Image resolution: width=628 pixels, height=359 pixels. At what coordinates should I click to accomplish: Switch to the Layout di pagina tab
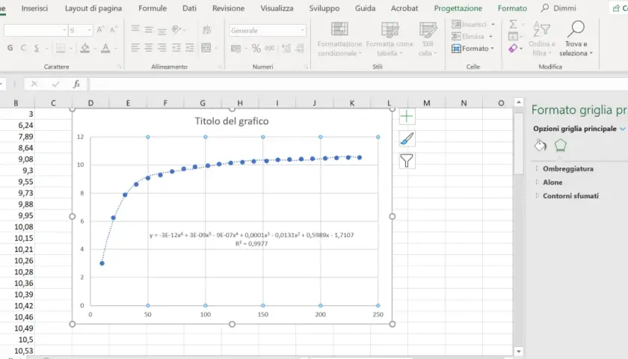point(93,8)
